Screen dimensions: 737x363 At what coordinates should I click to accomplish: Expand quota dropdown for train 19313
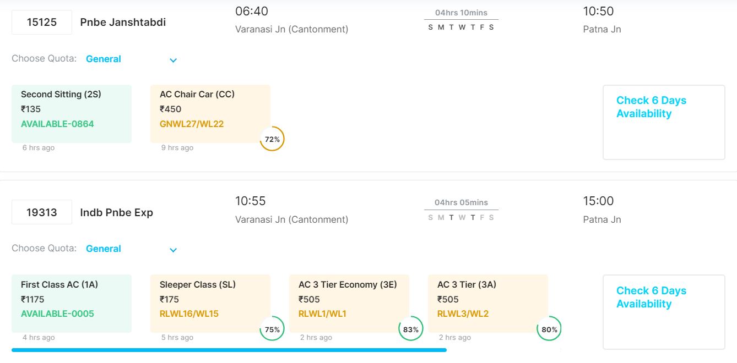coord(173,250)
